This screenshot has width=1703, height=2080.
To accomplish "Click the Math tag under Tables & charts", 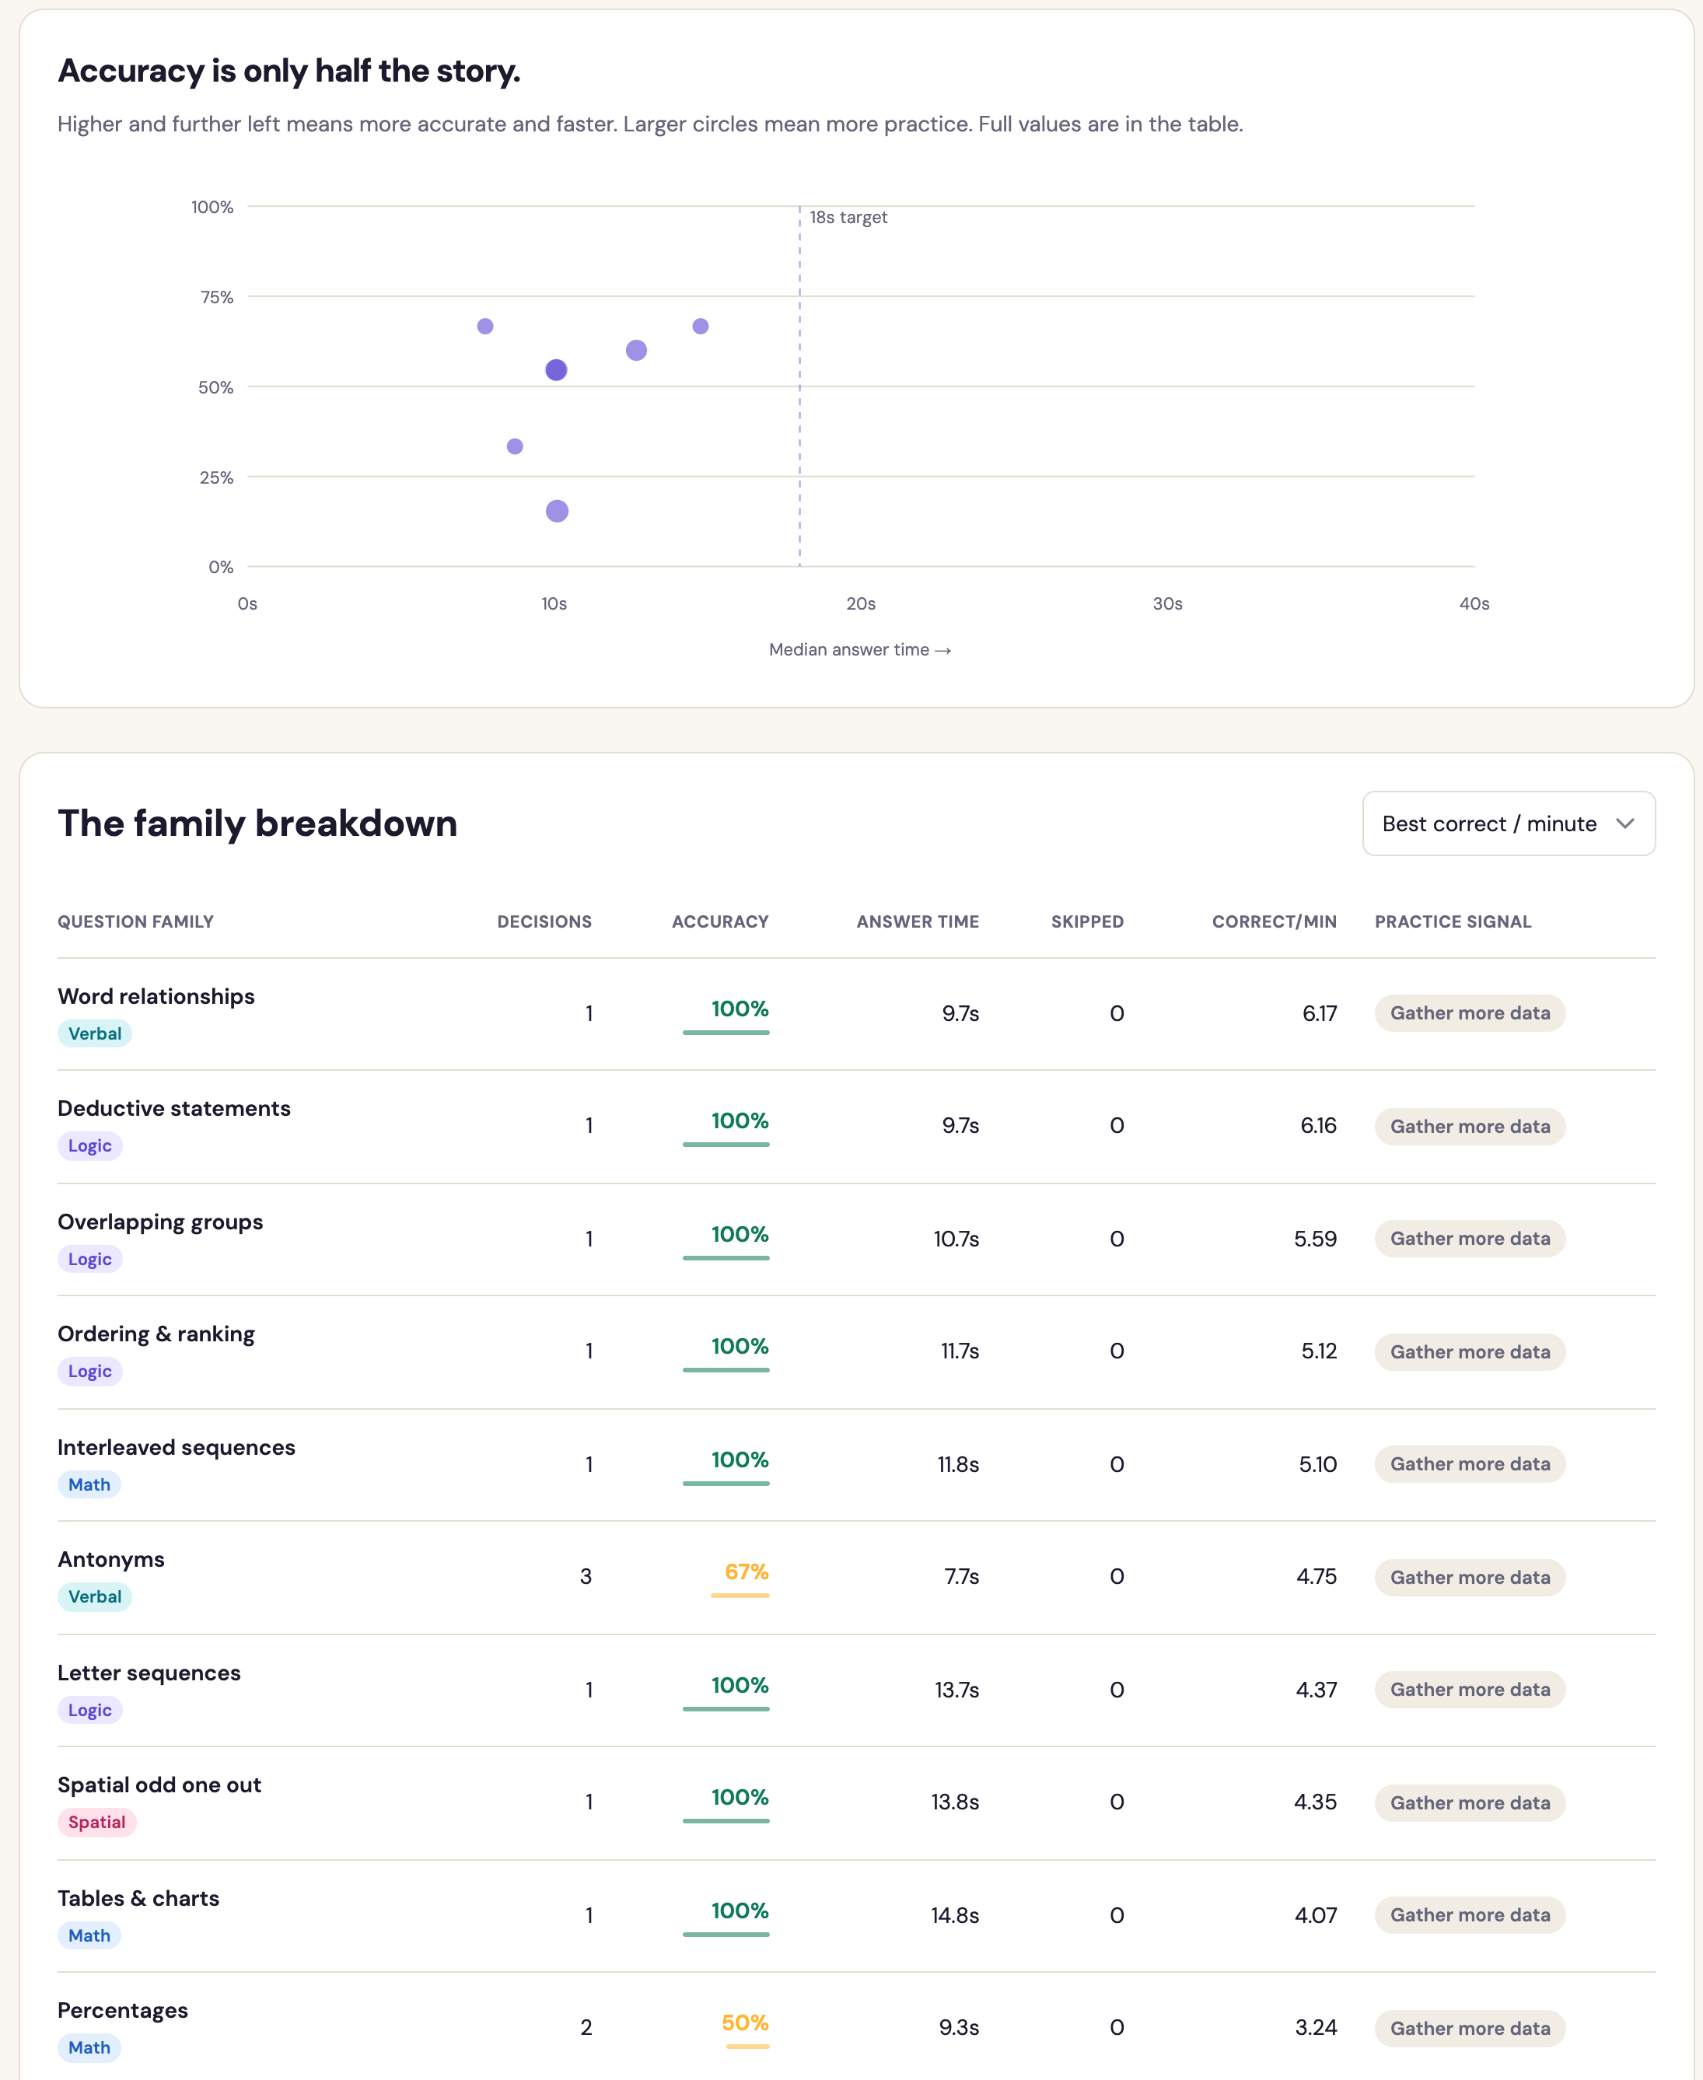I will (x=89, y=1936).
